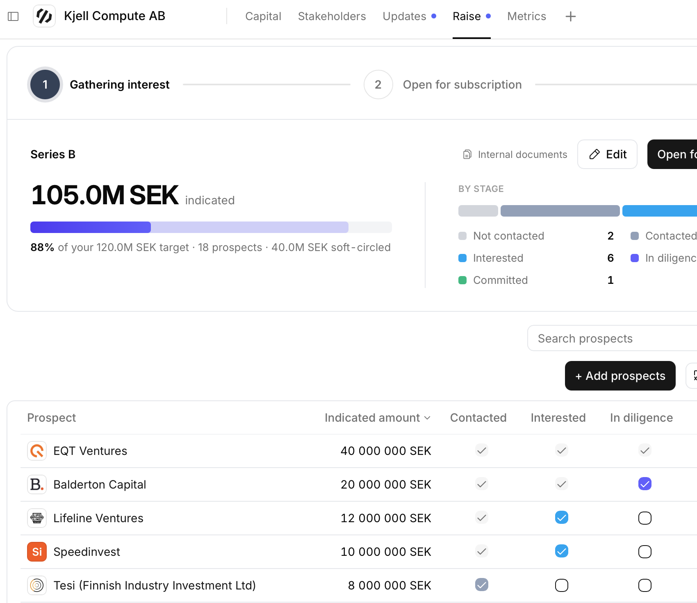Open the Speedinvest logo

(x=37, y=552)
